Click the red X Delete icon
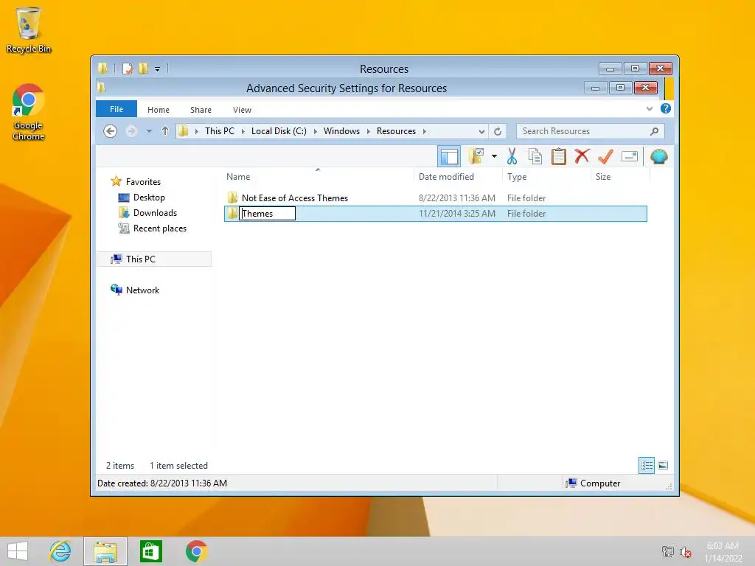755x566 pixels. [x=582, y=156]
